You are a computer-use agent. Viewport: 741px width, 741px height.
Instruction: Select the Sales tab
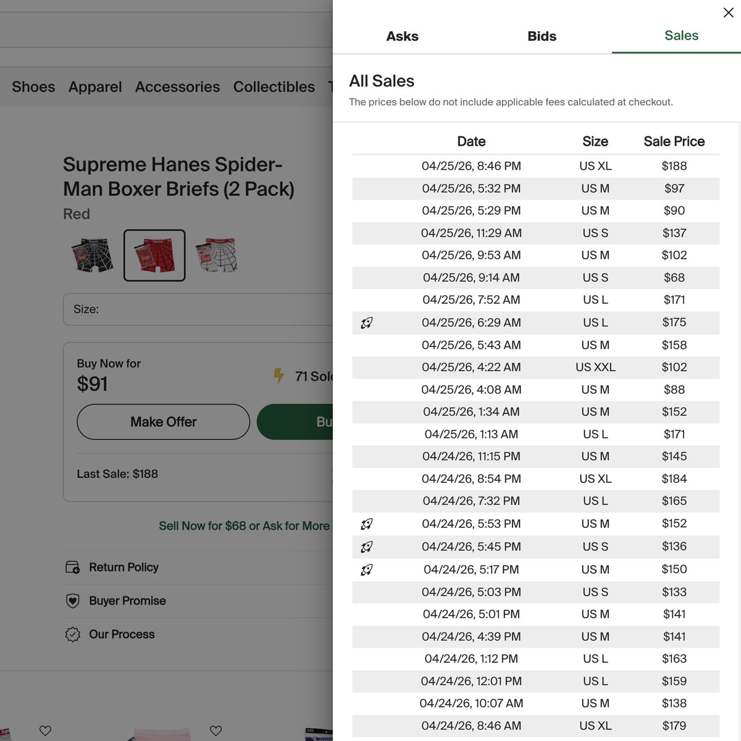(681, 36)
